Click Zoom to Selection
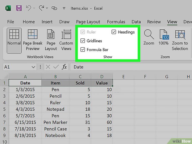 coord(180,40)
